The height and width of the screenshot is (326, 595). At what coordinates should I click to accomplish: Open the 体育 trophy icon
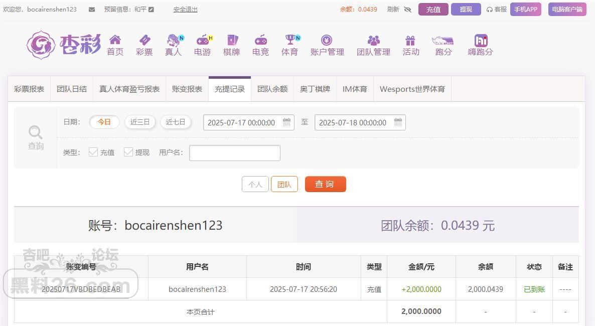coord(290,40)
